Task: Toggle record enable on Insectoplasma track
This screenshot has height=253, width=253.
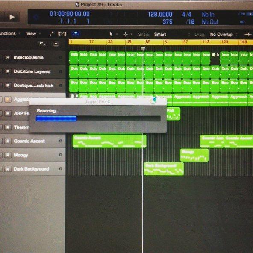Action: click(x=8, y=57)
